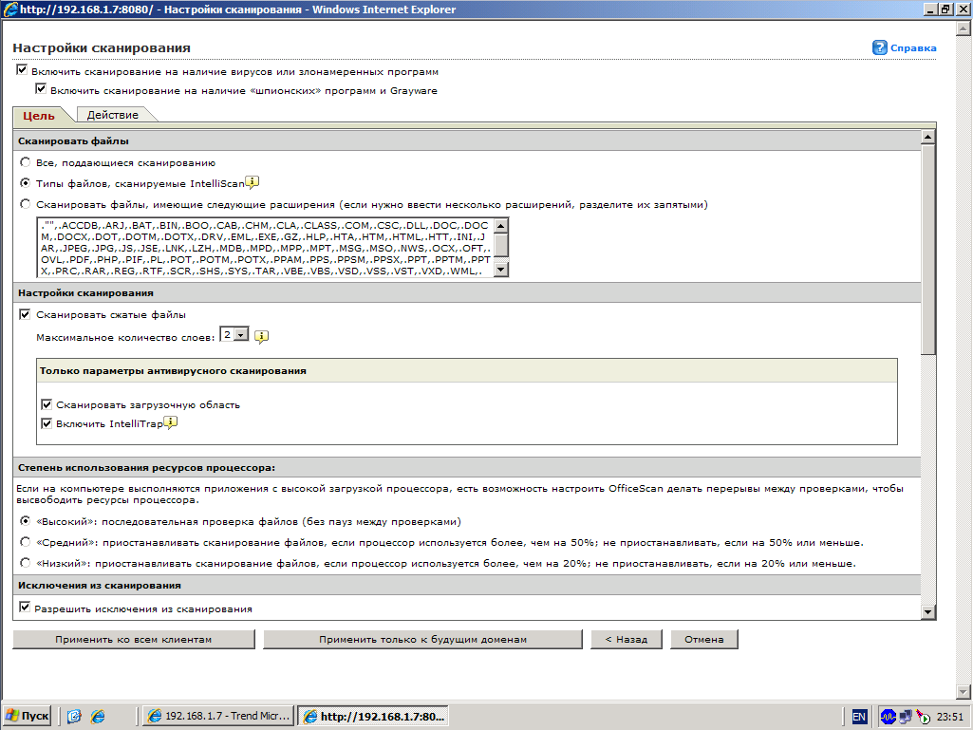Toggle spyware and Grayware scanning checkbox
Image resolution: width=973 pixels, height=730 pixels.
pyautogui.click(x=41, y=89)
